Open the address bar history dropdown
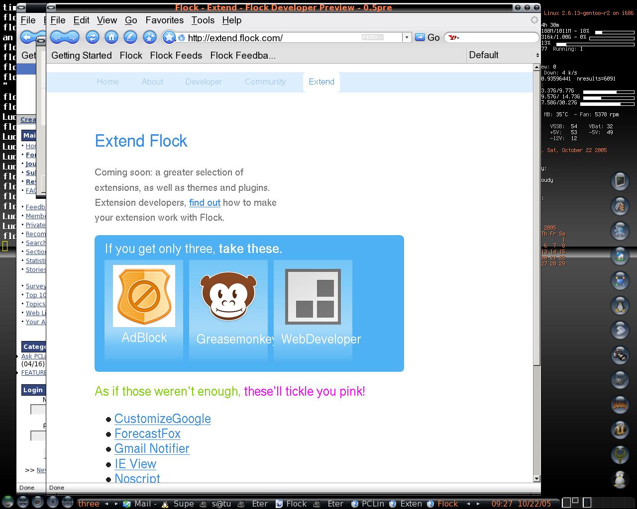This screenshot has height=509, width=637. coord(407,37)
